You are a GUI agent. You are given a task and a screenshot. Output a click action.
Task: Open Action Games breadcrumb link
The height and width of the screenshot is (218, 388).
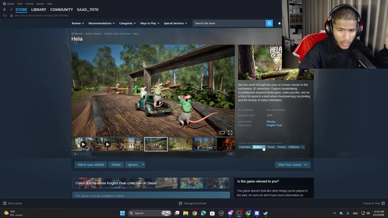(93, 34)
